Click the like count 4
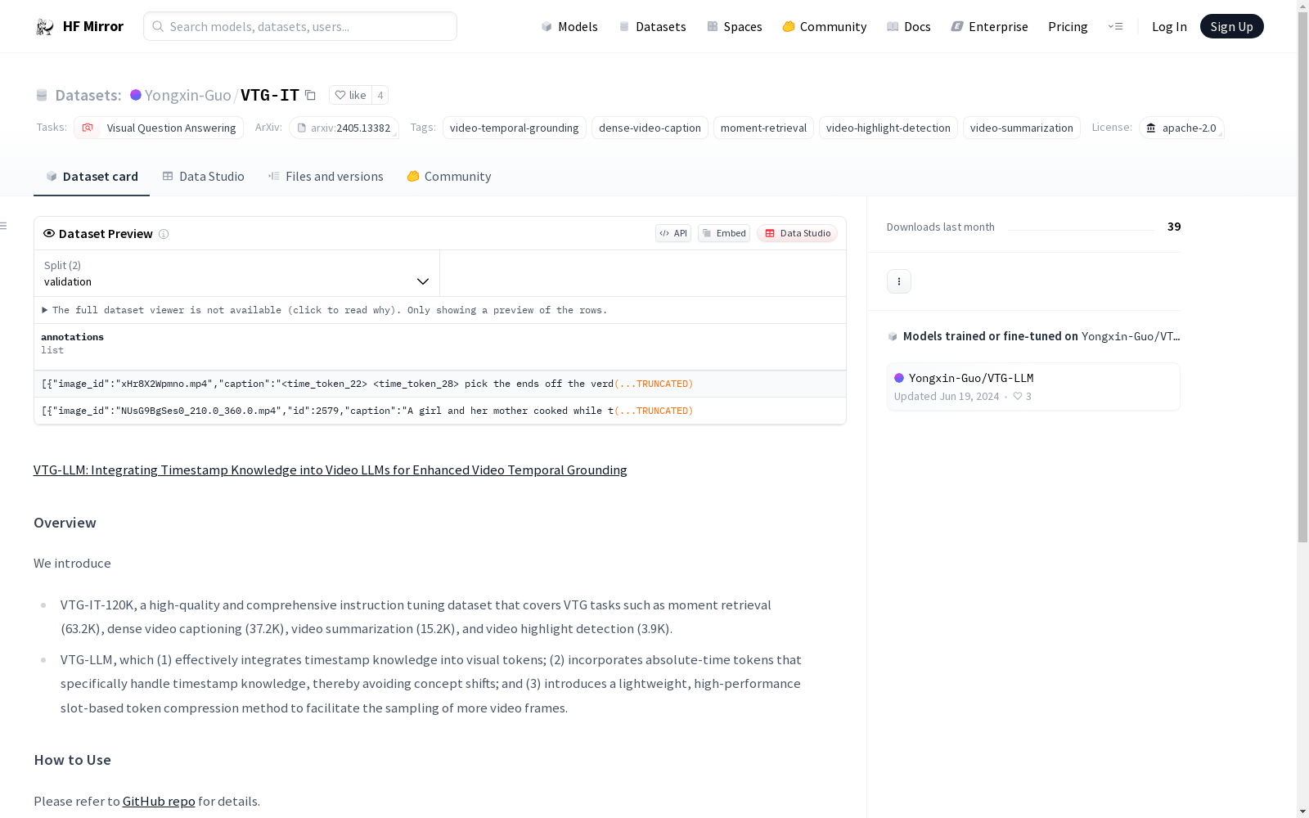Viewport: 1309px width, 818px height. [380, 95]
